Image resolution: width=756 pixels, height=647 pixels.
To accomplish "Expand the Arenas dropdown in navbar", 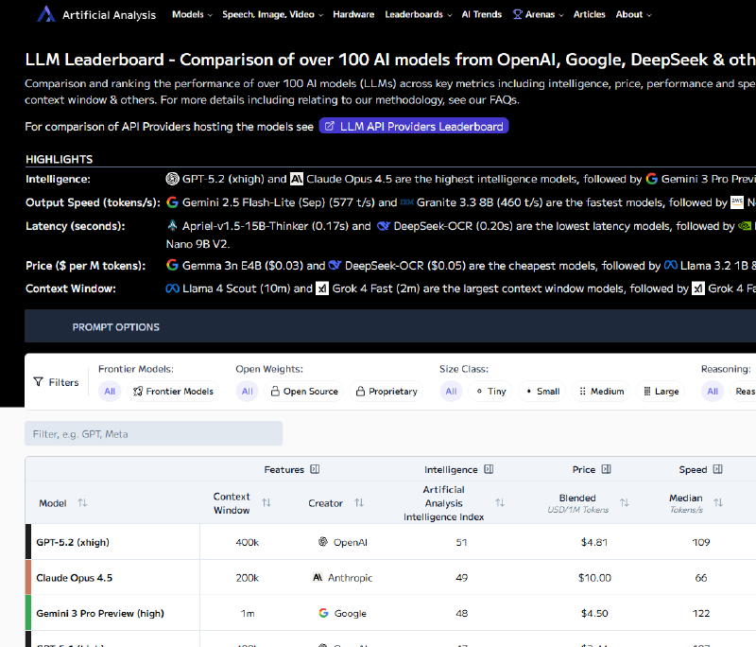I will [538, 14].
